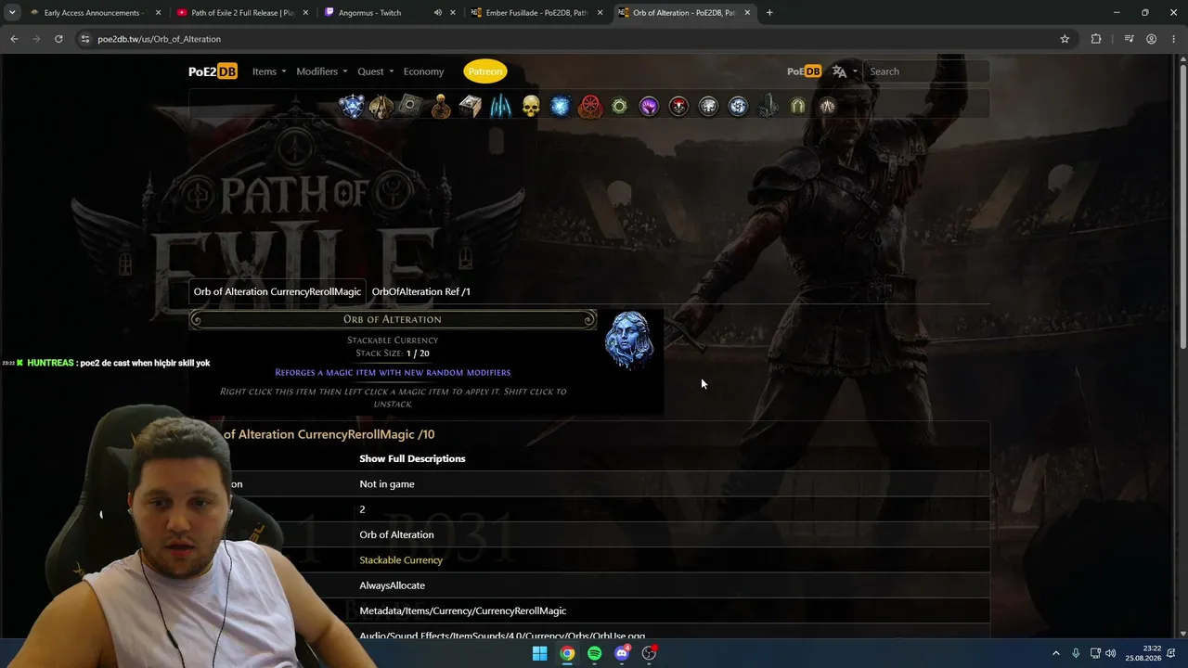Click the red wheel icon

tap(590, 107)
